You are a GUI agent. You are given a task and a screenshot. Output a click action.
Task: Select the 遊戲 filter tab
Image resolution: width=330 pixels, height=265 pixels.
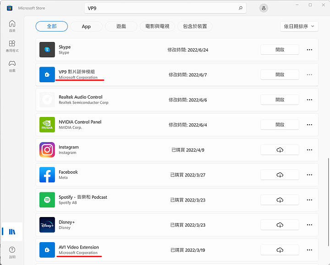click(x=121, y=26)
